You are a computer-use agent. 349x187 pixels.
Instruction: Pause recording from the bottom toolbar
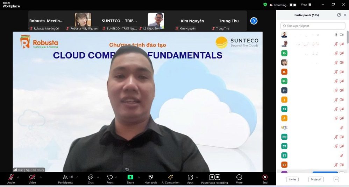tap(212, 177)
